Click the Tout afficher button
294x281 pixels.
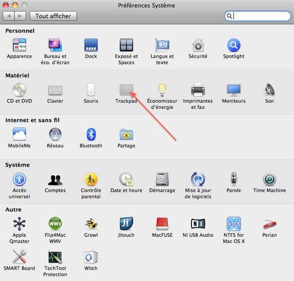pyautogui.click(x=53, y=16)
